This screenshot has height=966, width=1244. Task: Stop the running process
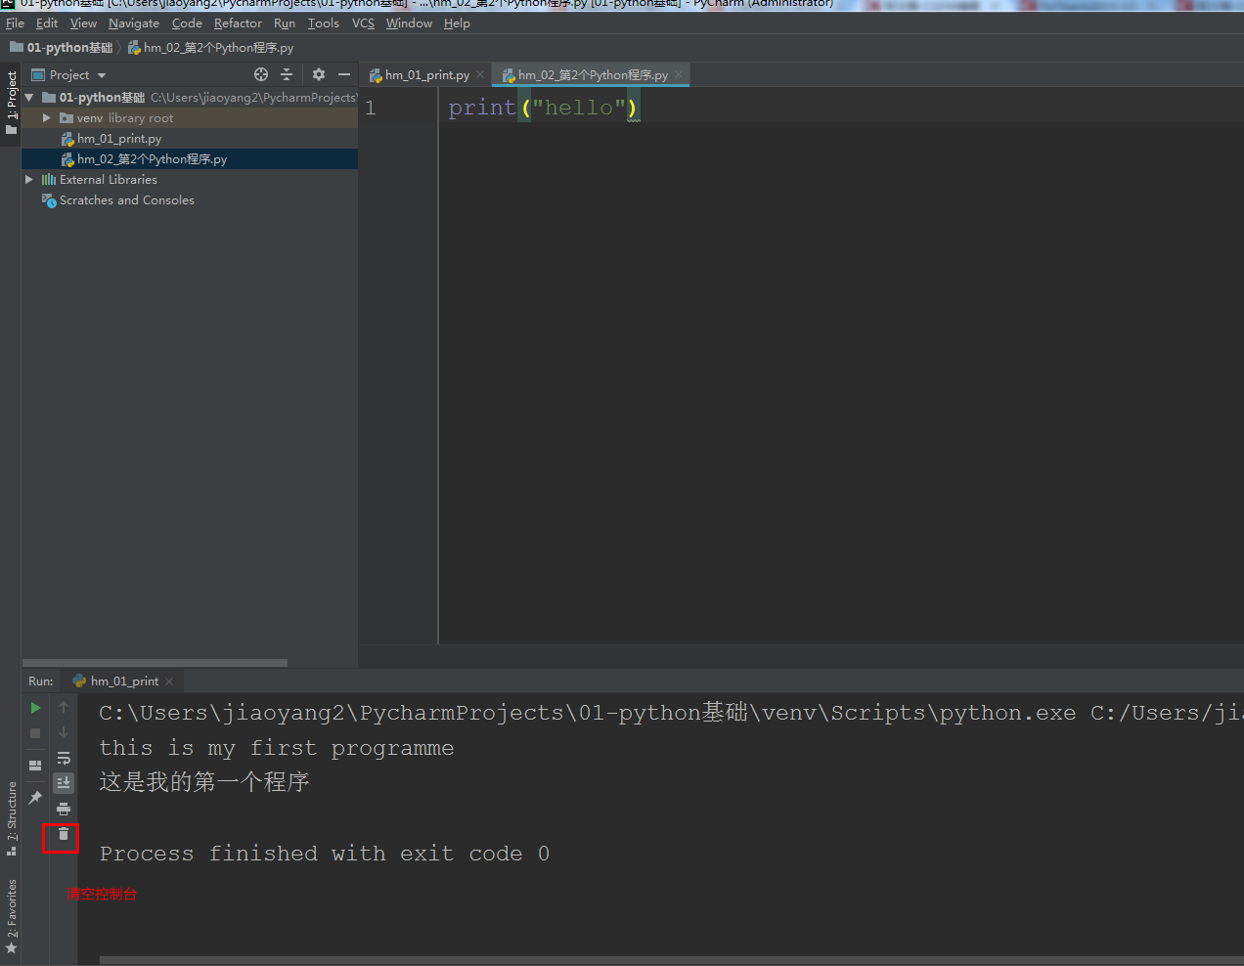tap(36, 733)
